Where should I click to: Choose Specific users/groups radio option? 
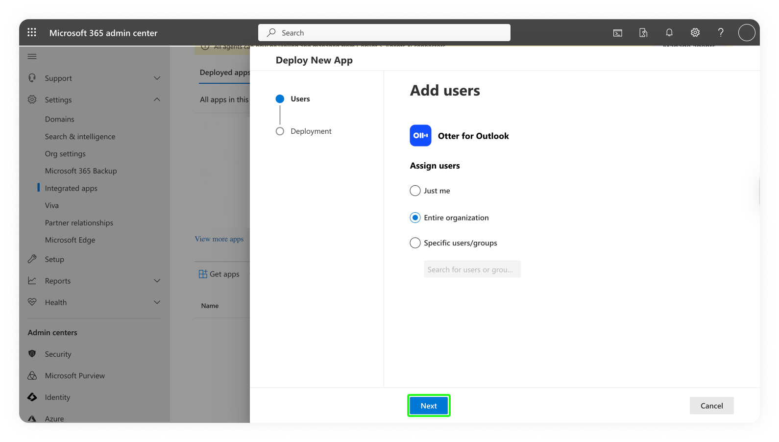click(415, 243)
